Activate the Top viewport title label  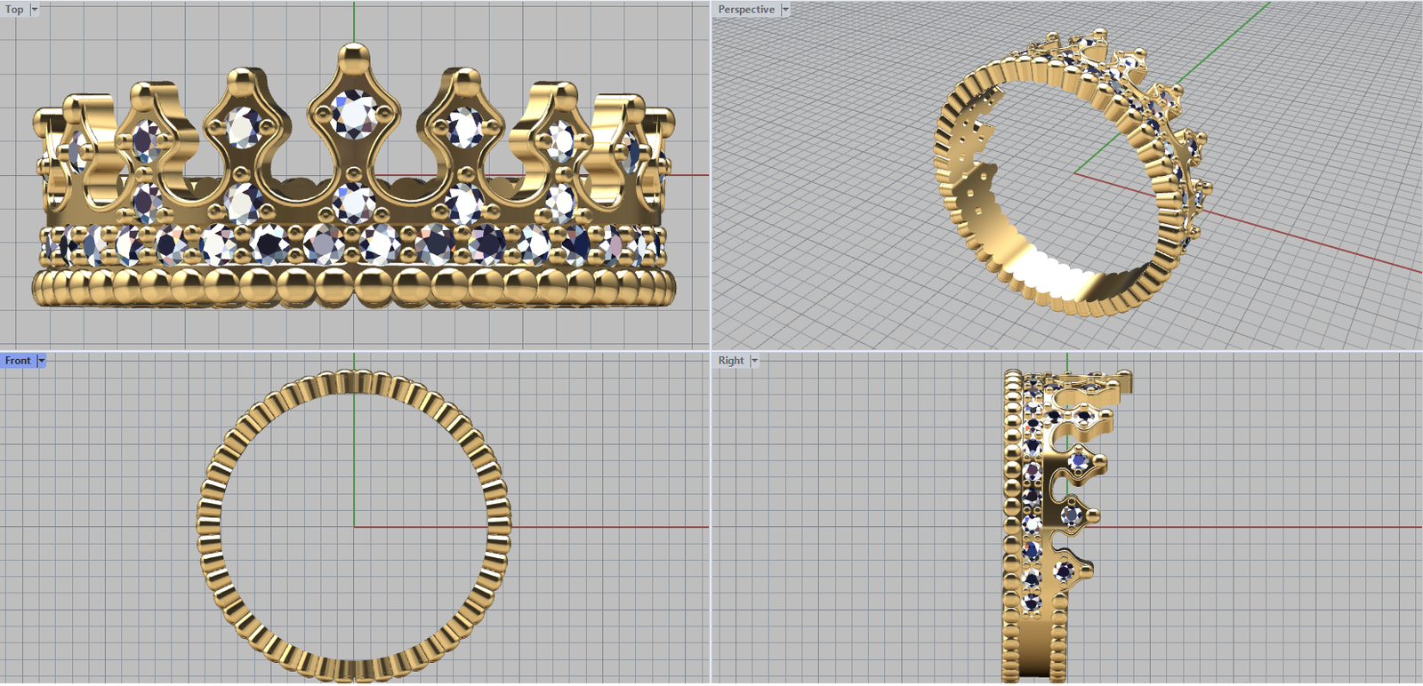coord(15,10)
